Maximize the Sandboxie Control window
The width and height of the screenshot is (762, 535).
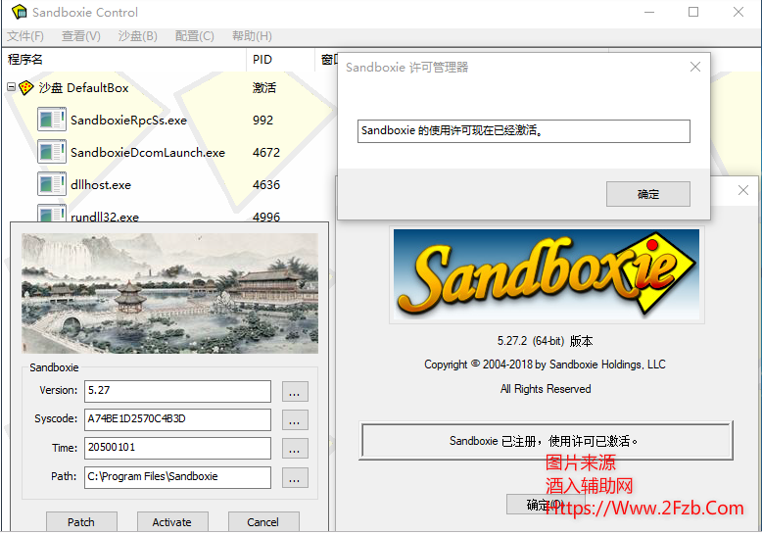tap(693, 12)
